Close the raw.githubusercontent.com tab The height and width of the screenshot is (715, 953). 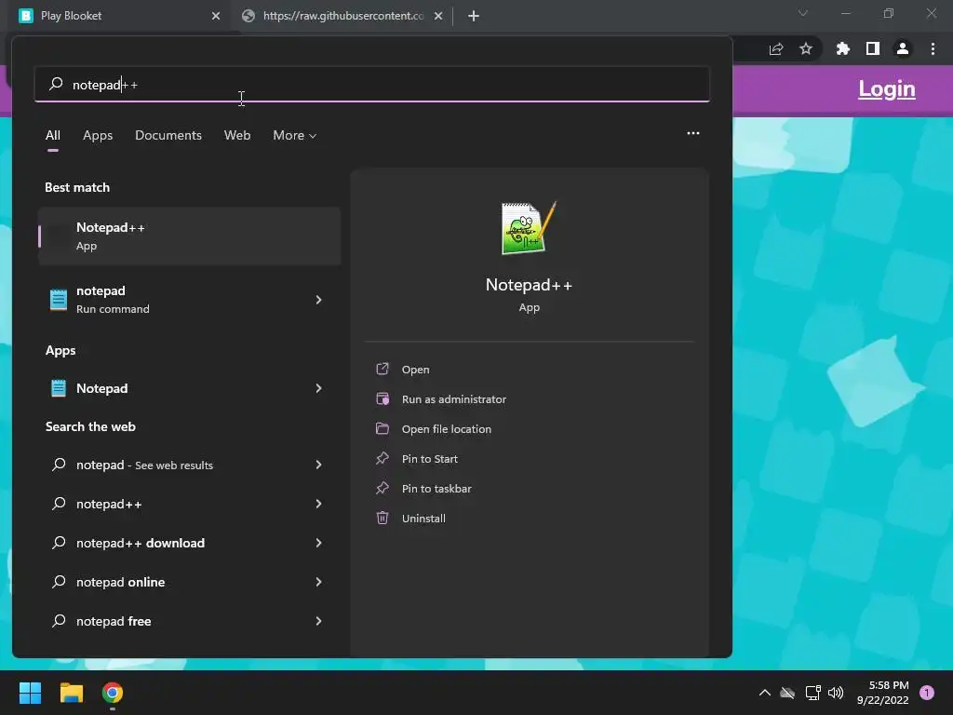coord(438,16)
